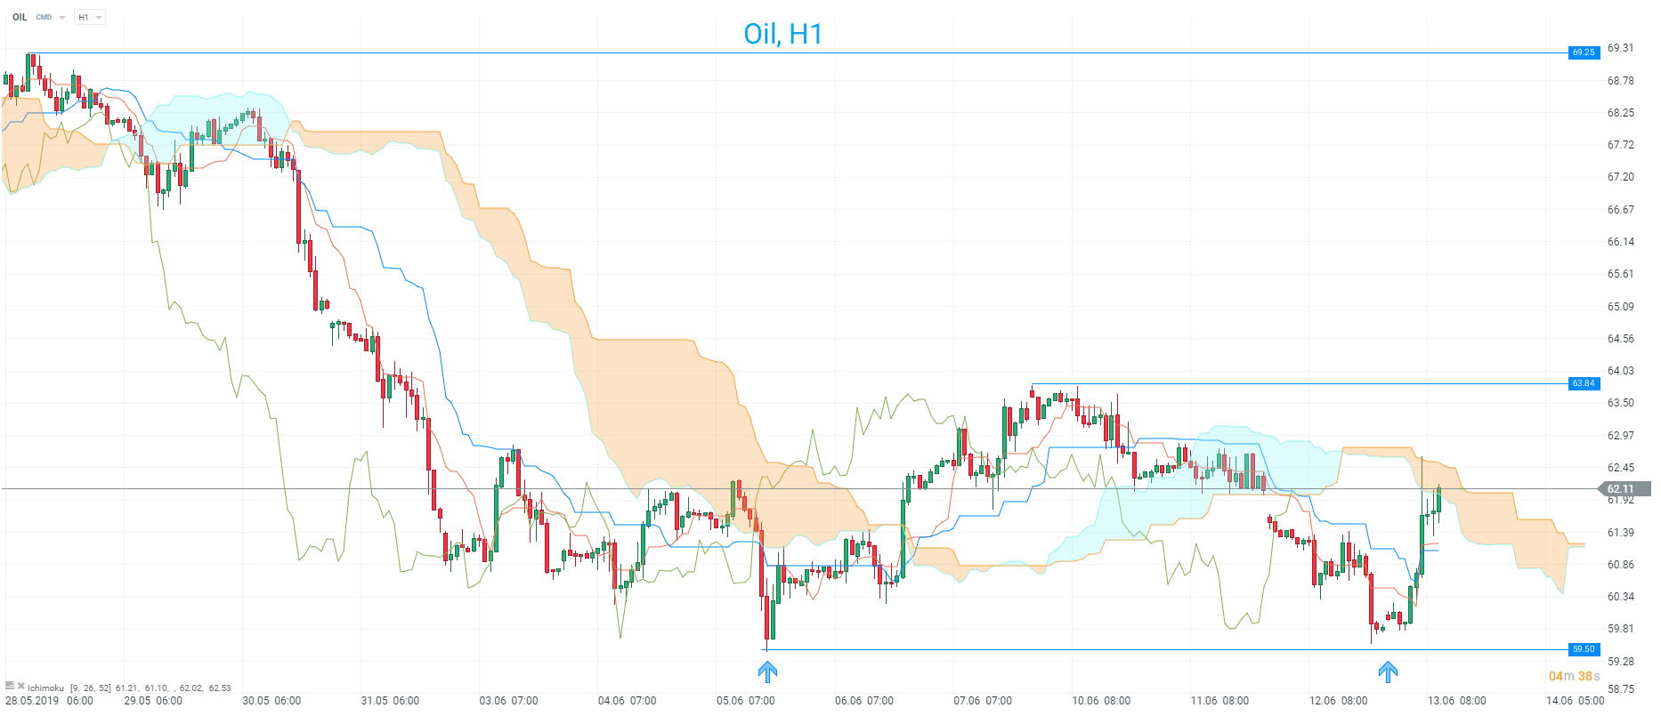This screenshot has height=716, width=1661.
Task: Open Ichimoku indicator settings icon
Action: tap(10, 686)
